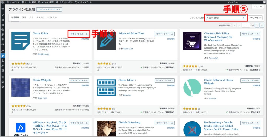Install the Classic Editor plugin now
267x137 pixels.
(79, 34)
